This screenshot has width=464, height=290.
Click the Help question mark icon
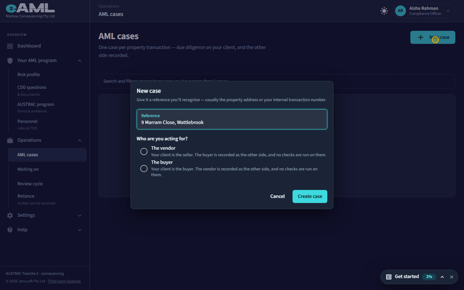tap(10, 230)
